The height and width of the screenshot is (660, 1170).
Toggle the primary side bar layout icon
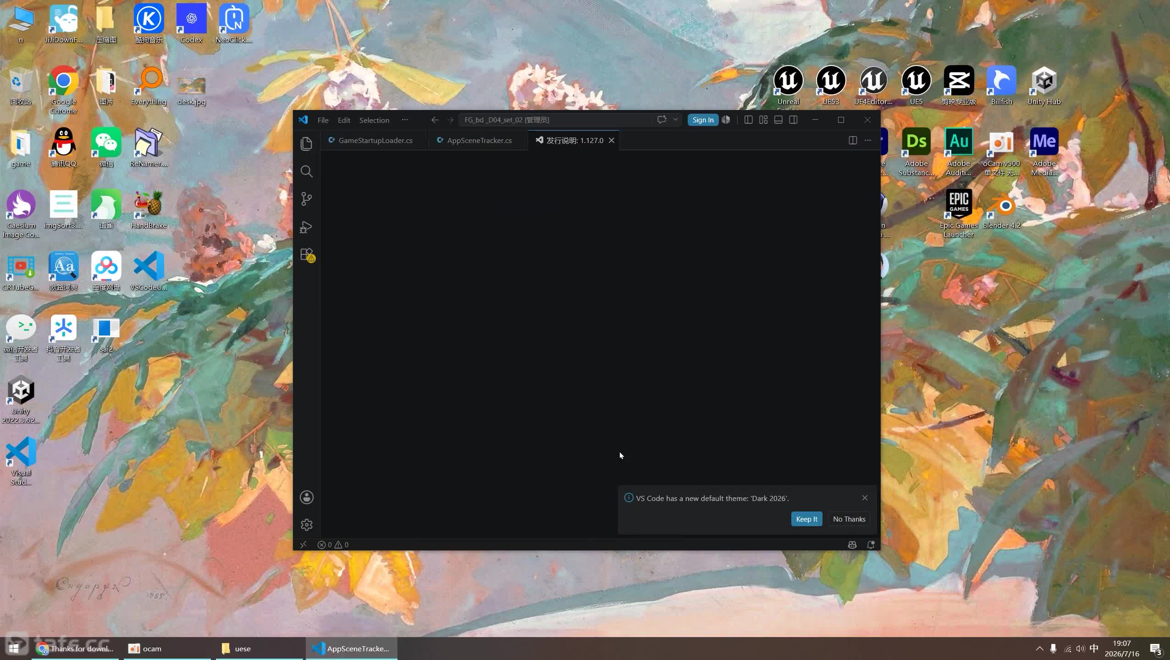[748, 120]
